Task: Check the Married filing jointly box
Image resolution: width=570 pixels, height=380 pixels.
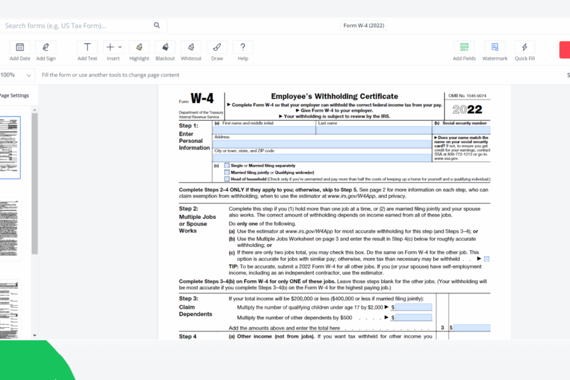Action: point(226,172)
